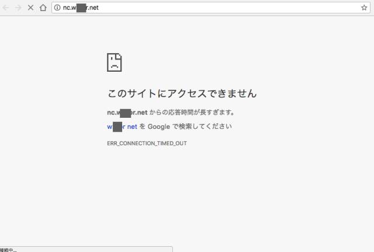Select the Google で検索してください text
Image resolution: width=374 pixels, height=252 pixels.
[189, 127]
